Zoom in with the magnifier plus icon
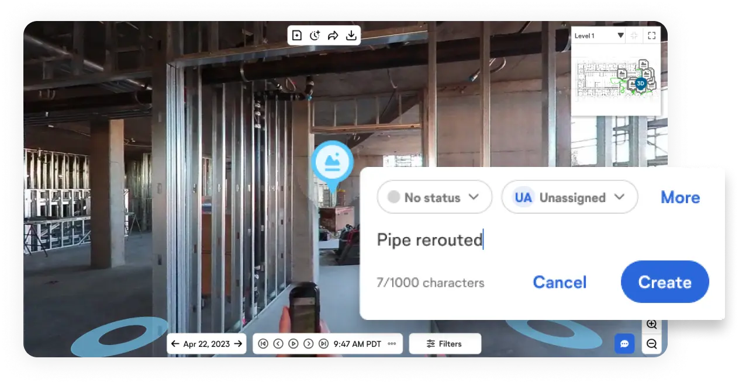The image size is (739, 383). pyautogui.click(x=652, y=324)
